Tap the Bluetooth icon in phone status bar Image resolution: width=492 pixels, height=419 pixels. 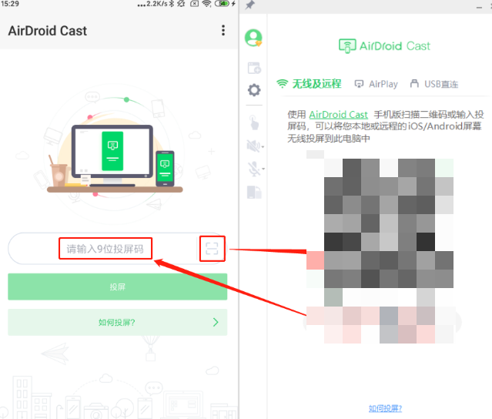pyautogui.click(x=172, y=4)
